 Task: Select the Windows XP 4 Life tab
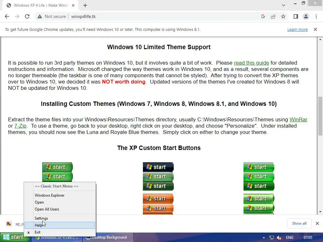click(x=41, y=5)
